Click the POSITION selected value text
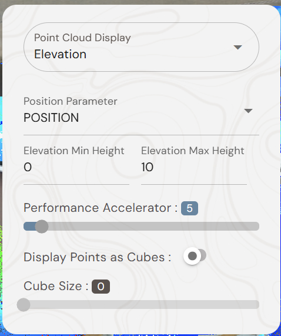281x336 pixels. click(x=51, y=118)
